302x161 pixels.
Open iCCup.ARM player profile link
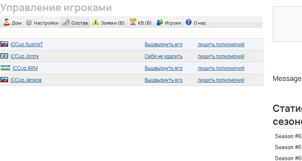[x=25, y=68]
